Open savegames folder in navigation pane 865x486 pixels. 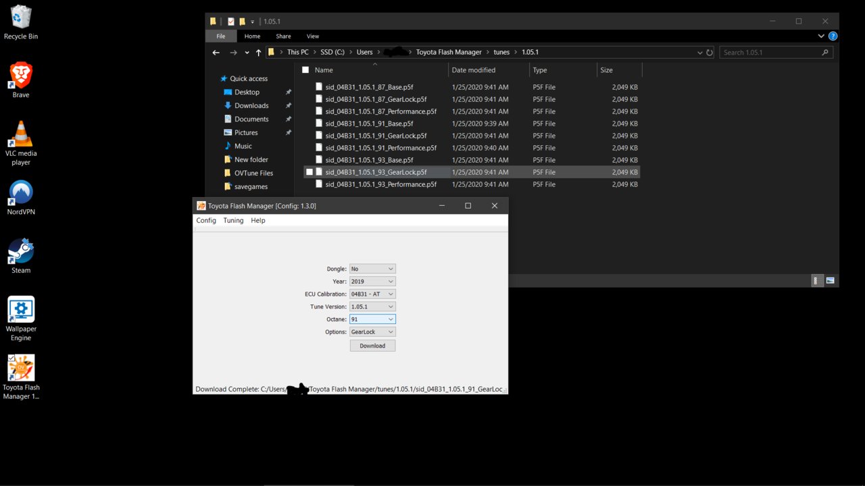coord(251,186)
